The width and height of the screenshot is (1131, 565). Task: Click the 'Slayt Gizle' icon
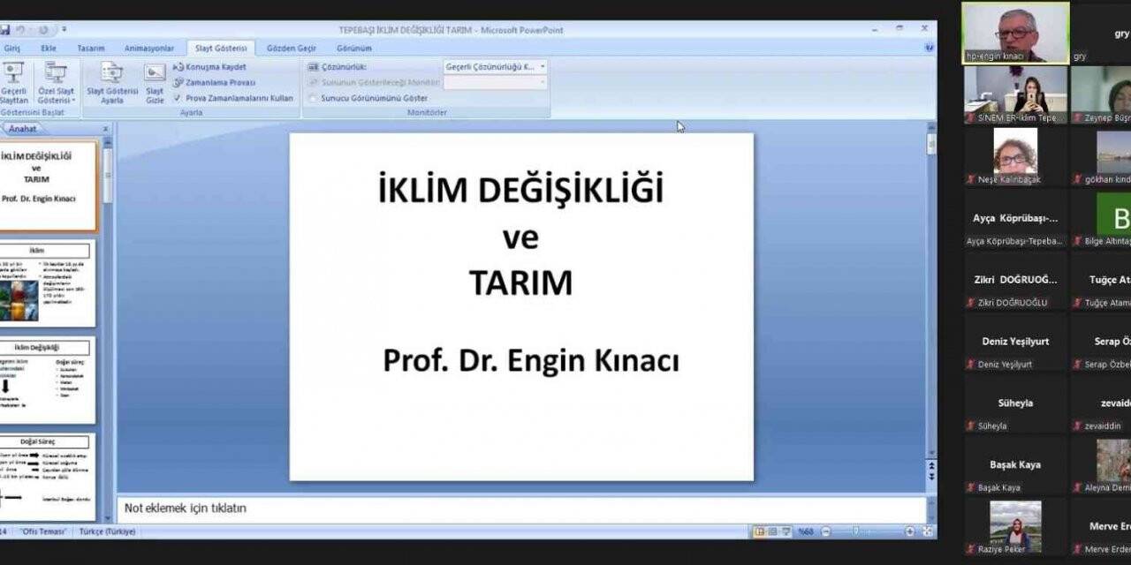(x=155, y=84)
